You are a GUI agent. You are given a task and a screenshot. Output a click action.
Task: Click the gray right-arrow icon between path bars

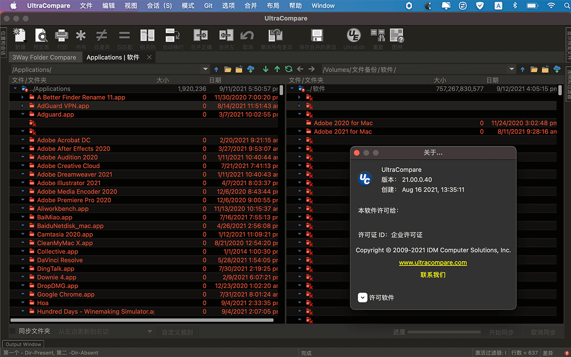click(x=312, y=69)
